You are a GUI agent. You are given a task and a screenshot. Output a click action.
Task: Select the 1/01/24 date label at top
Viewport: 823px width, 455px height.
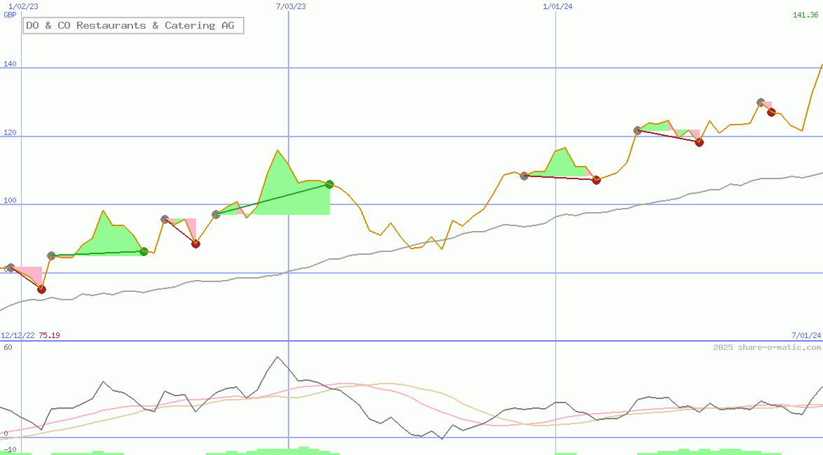tap(558, 6)
